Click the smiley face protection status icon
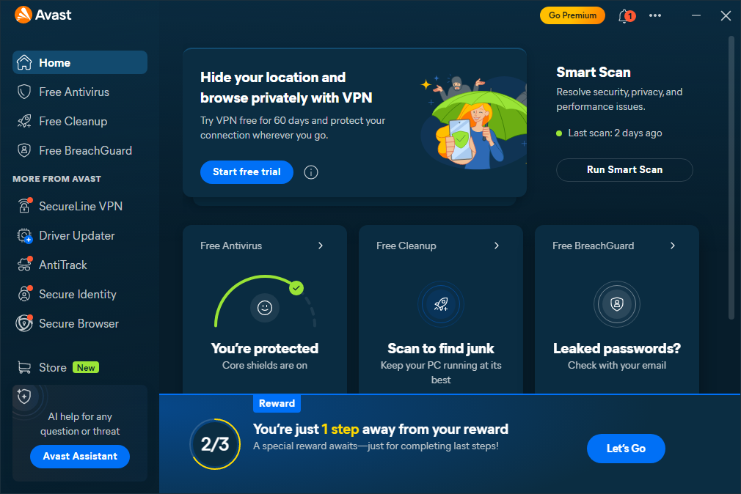Screen dimensions: 741x494 [265, 308]
